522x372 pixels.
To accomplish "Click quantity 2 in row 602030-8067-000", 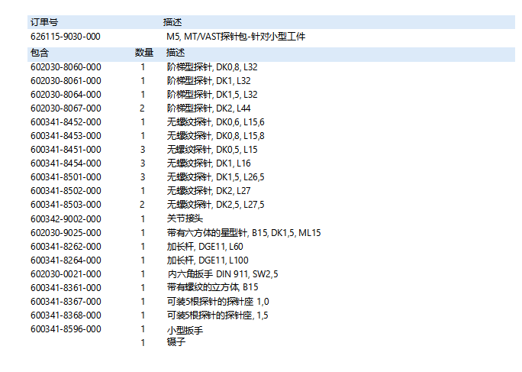I will click(x=142, y=108).
